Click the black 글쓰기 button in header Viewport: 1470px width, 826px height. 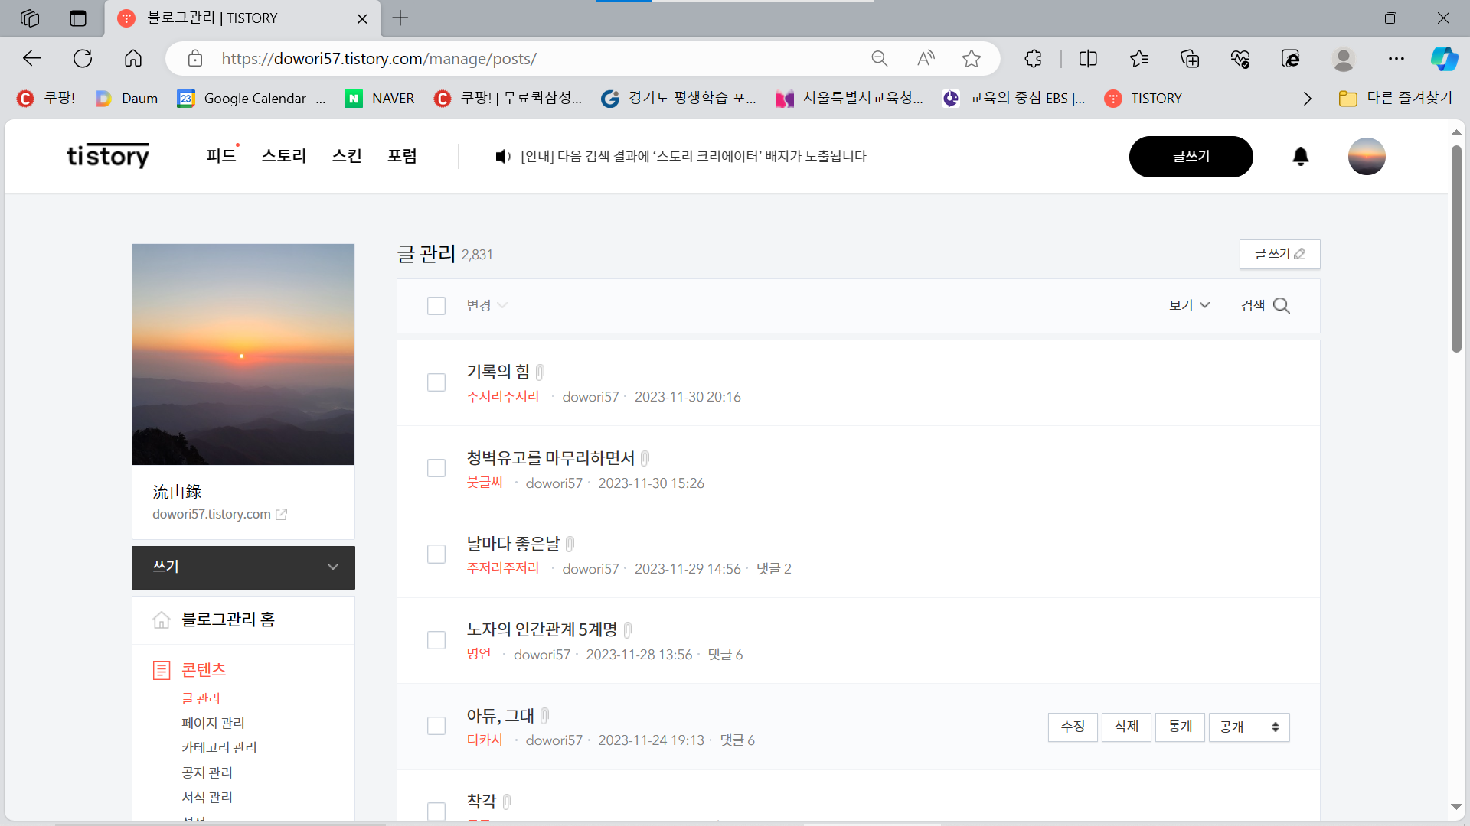click(x=1191, y=157)
